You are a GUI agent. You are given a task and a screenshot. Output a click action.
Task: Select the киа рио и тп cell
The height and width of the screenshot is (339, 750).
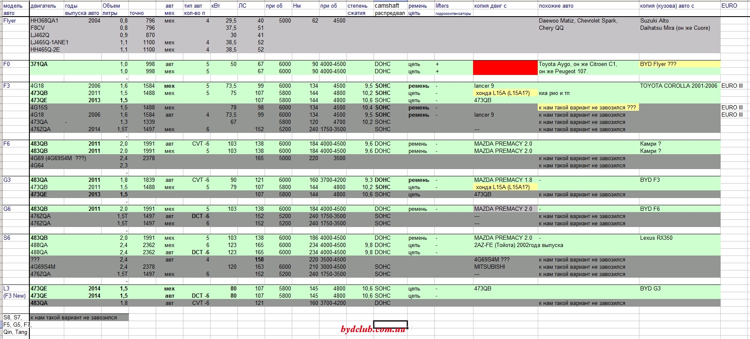point(554,93)
